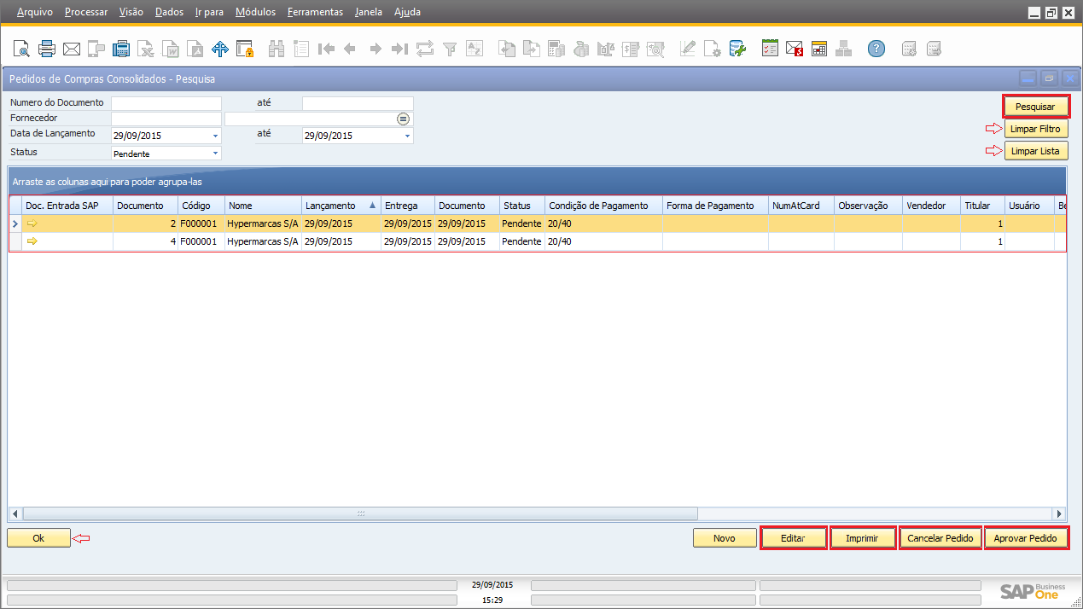Click the Pesquisar button
This screenshot has width=1083, height=609.
1035,107
